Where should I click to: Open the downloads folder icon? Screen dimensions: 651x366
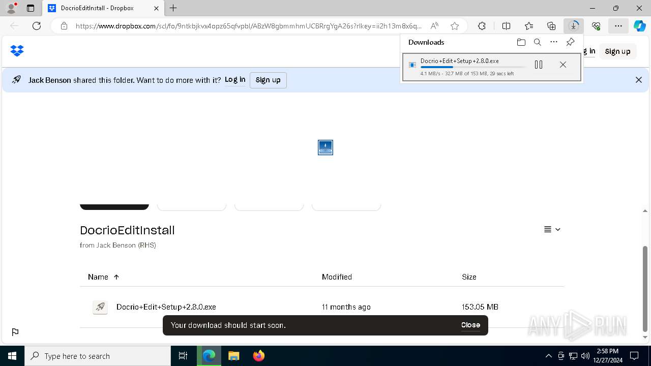(521, 42)
